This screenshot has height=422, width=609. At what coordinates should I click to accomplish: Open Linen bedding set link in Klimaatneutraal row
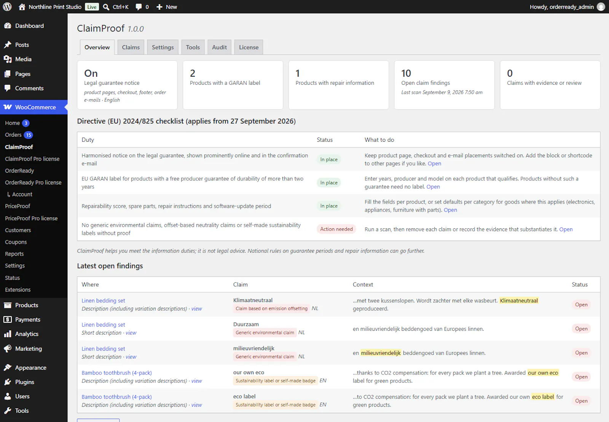103,300
